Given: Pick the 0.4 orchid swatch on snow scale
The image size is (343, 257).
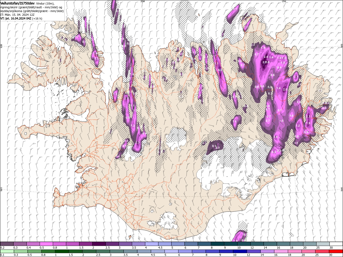Looking at the screenshot, I should click(x=33, y=244).
